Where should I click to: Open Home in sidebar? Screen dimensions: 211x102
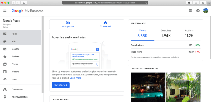point(21,34)
